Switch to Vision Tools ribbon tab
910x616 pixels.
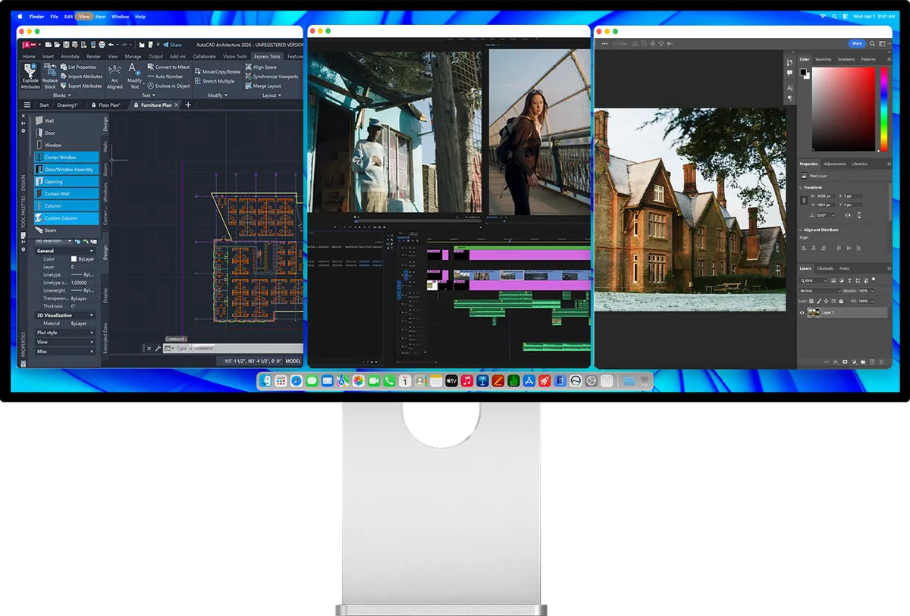[x=234, y=56]
